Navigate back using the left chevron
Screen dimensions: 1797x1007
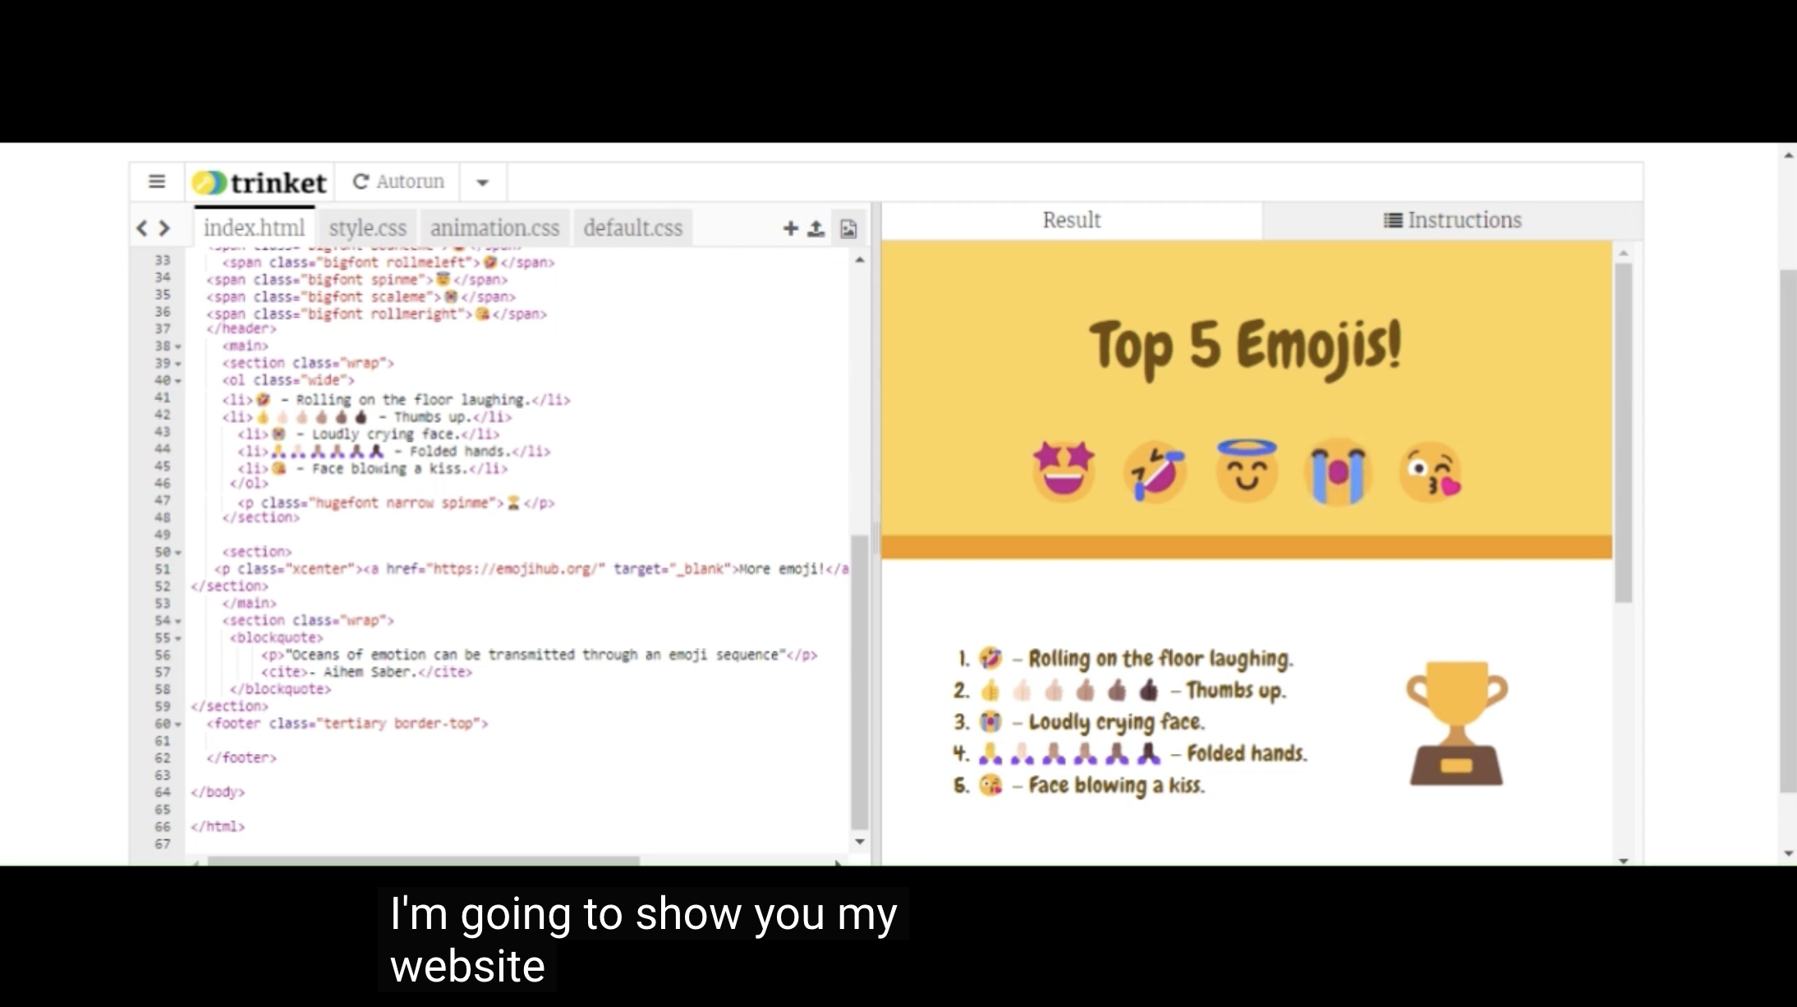click(143, 228)
